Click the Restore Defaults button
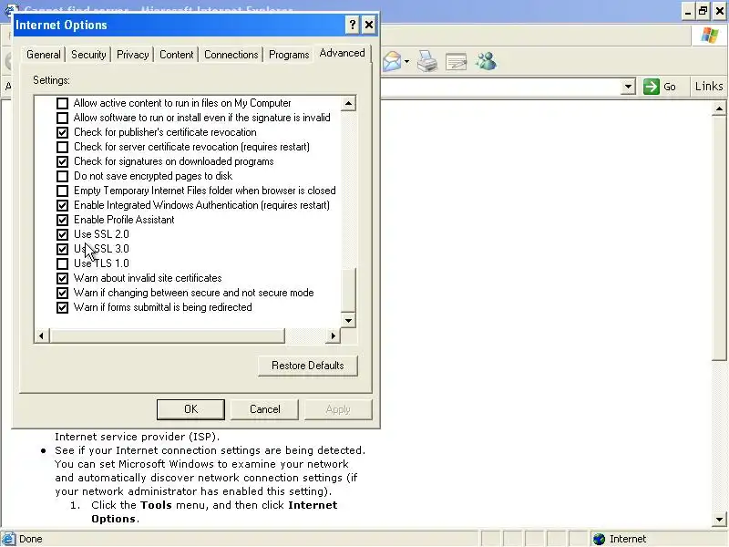Screen dimensions: 729x547 click(x=308, y=366)
